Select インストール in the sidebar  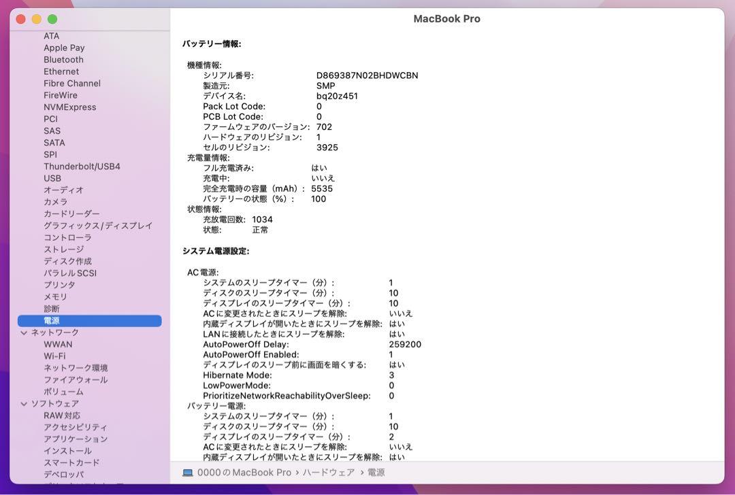(x=68, y=451)
